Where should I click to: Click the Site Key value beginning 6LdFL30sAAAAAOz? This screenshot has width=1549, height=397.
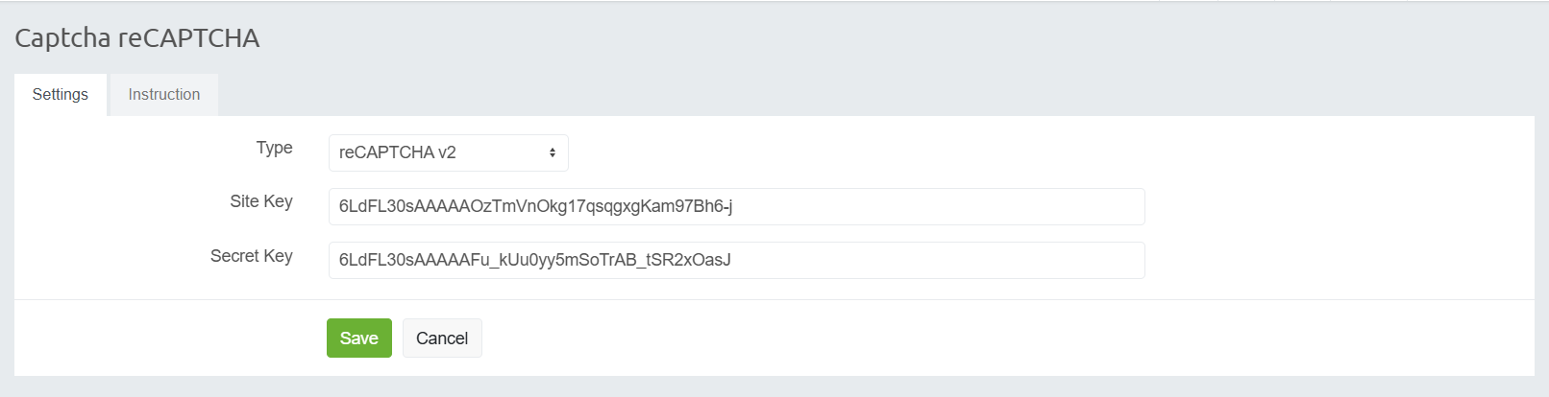pos(535,207)
